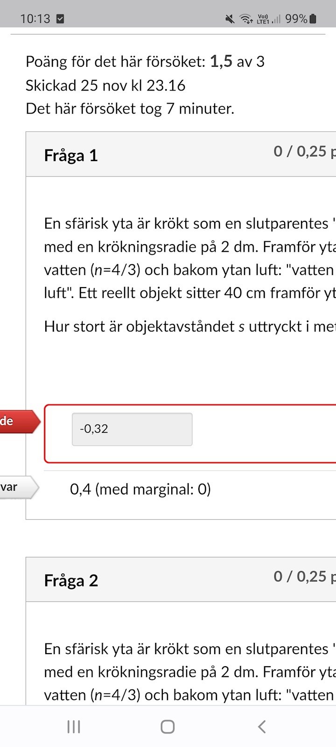
Task: Click the answer field containing -0,32
Action: pyautogui.click(x=132, y=429)
